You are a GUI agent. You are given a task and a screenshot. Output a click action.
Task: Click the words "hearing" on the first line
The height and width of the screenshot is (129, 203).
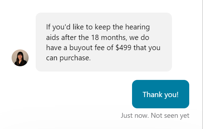point(137,27)
